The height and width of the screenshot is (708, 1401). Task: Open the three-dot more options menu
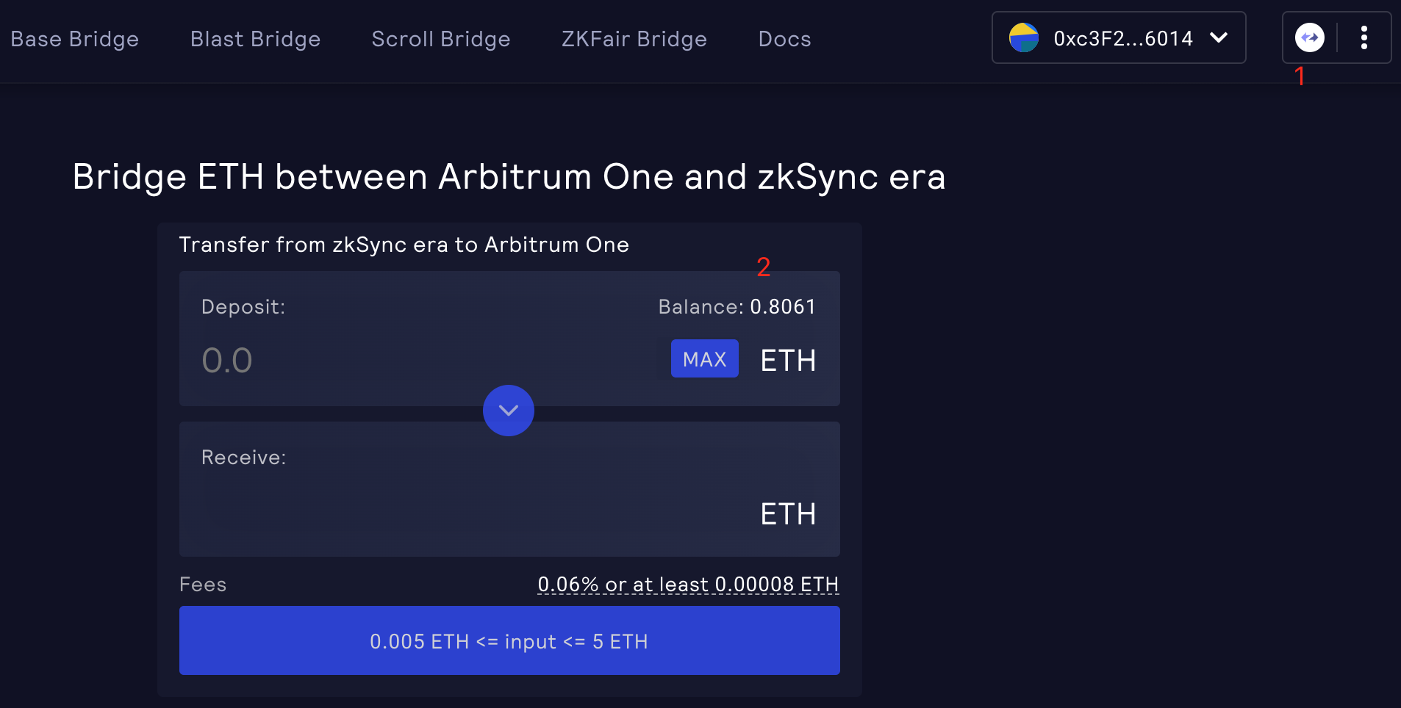click(1364, 37)
